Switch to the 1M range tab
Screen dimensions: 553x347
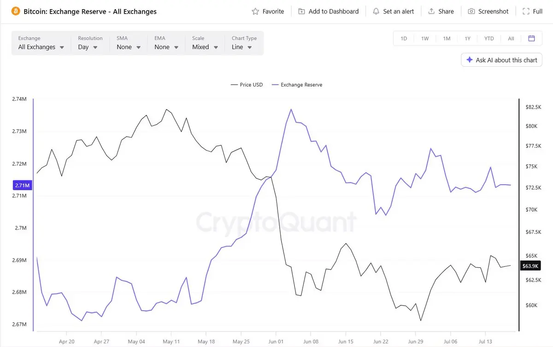pyautogui.click(x=447, y=39)
